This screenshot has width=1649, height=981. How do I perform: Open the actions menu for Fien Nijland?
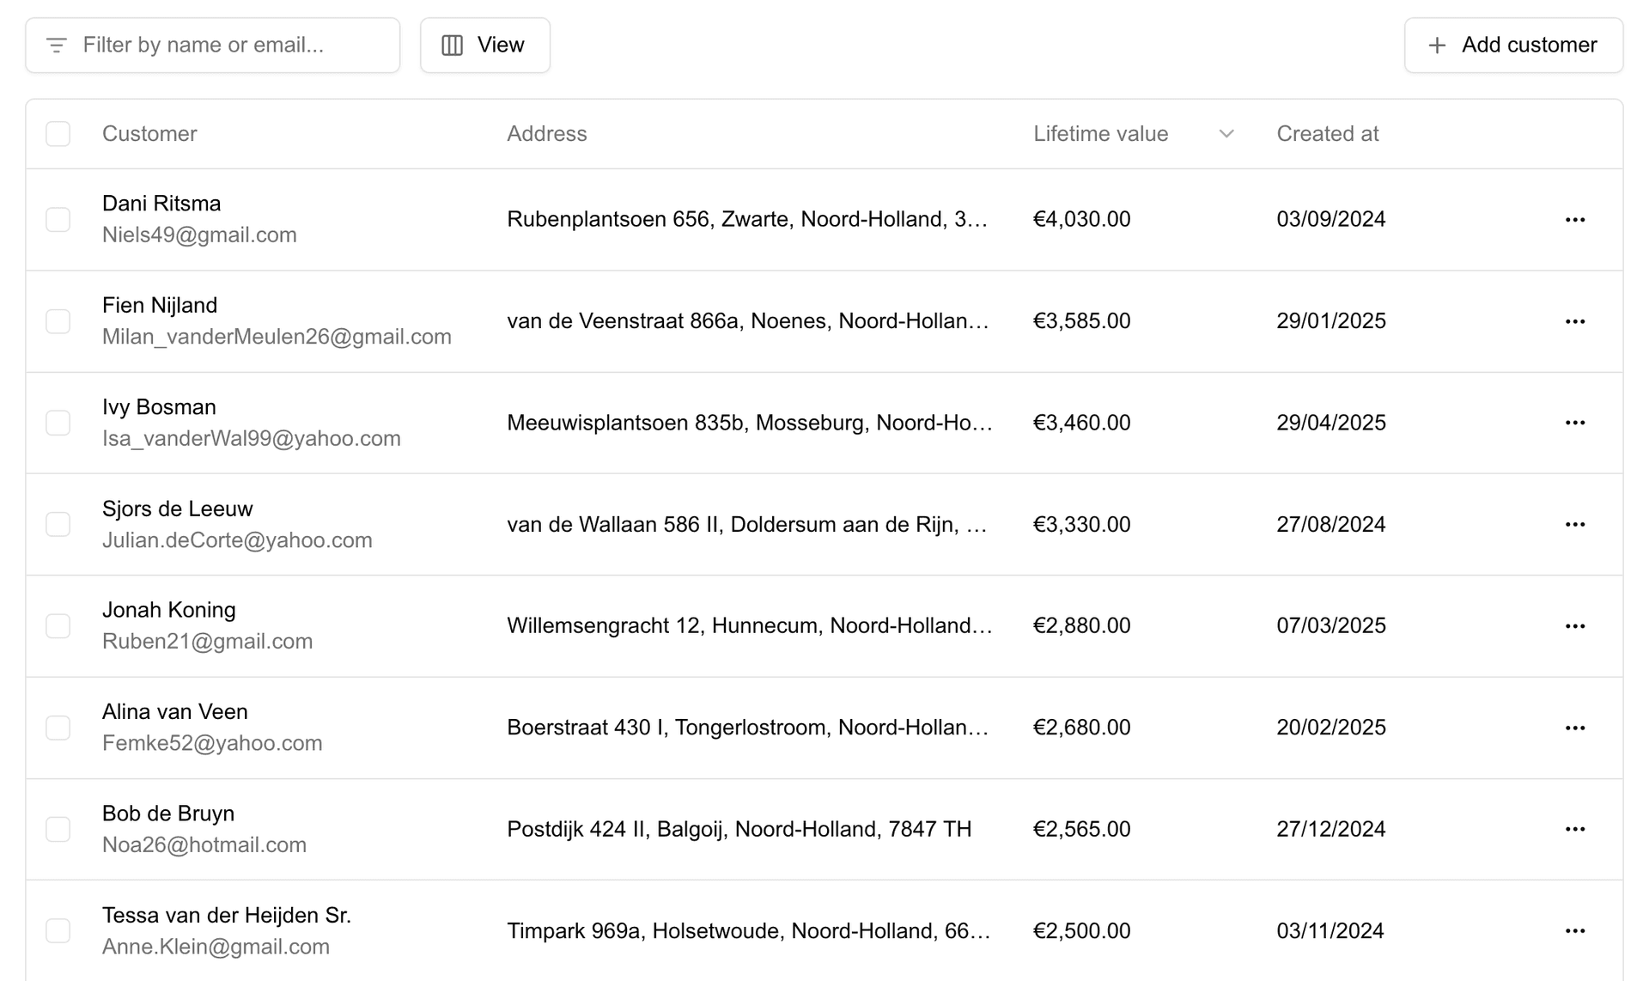(1575, 320)
